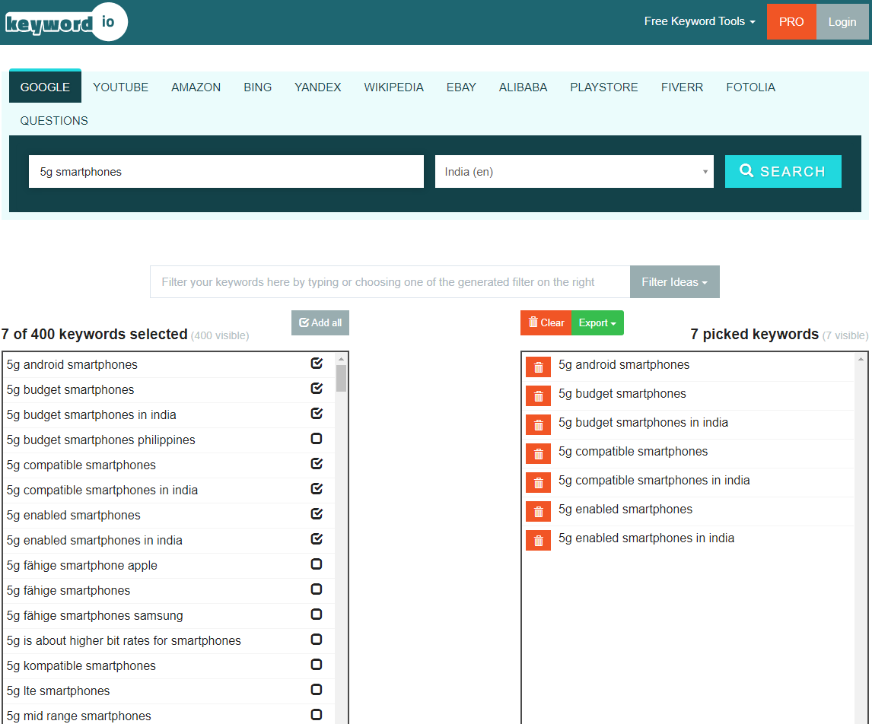
Task: Click the keyword results list scrollbar thumb
Action: (x=341, y=379)
